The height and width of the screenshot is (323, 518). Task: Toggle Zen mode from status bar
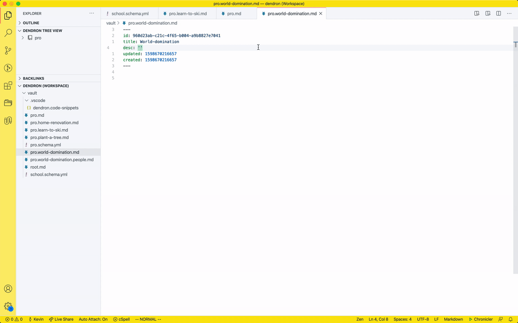pos(360,319)
